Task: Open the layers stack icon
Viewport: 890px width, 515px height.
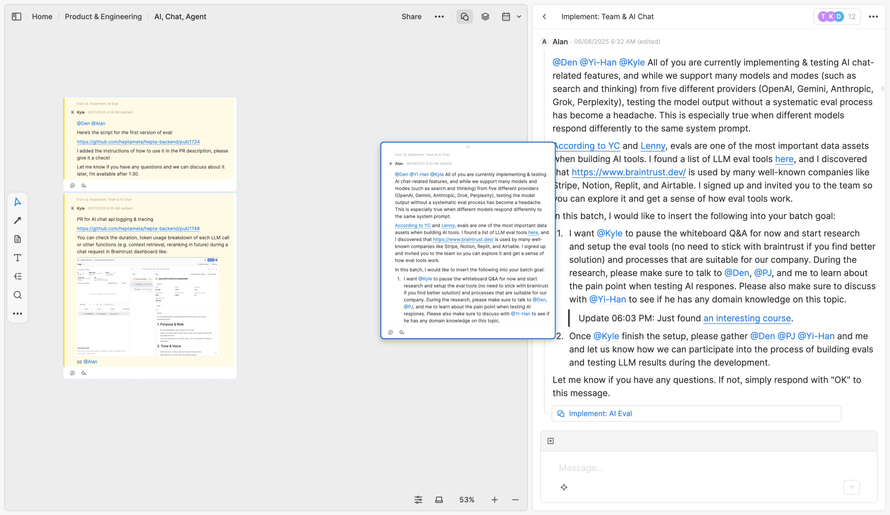Action: 485,17
